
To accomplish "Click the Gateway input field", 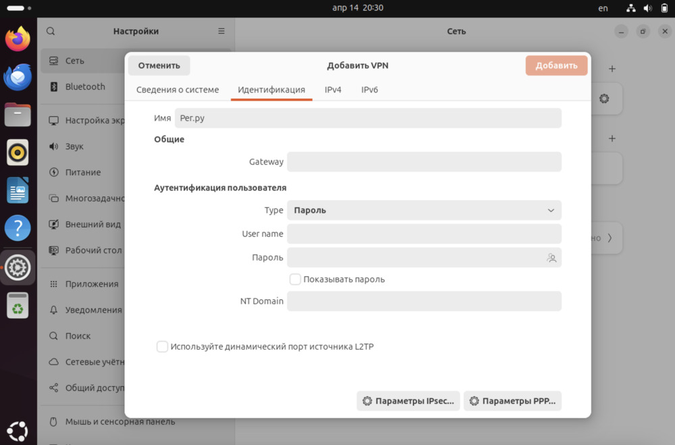I will [424, 162].
